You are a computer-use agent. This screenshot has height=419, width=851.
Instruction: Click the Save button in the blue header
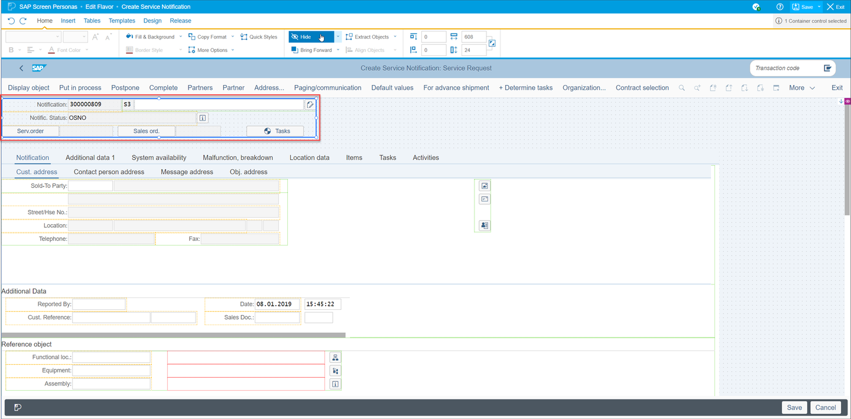tap(803, 7)
